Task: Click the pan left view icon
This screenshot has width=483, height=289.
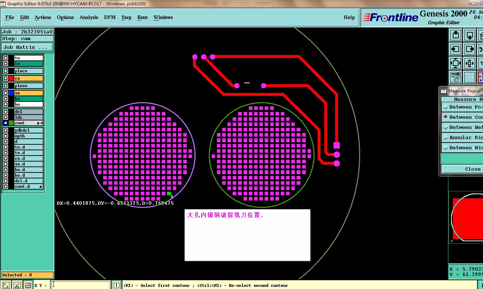Action: [456, 49]
